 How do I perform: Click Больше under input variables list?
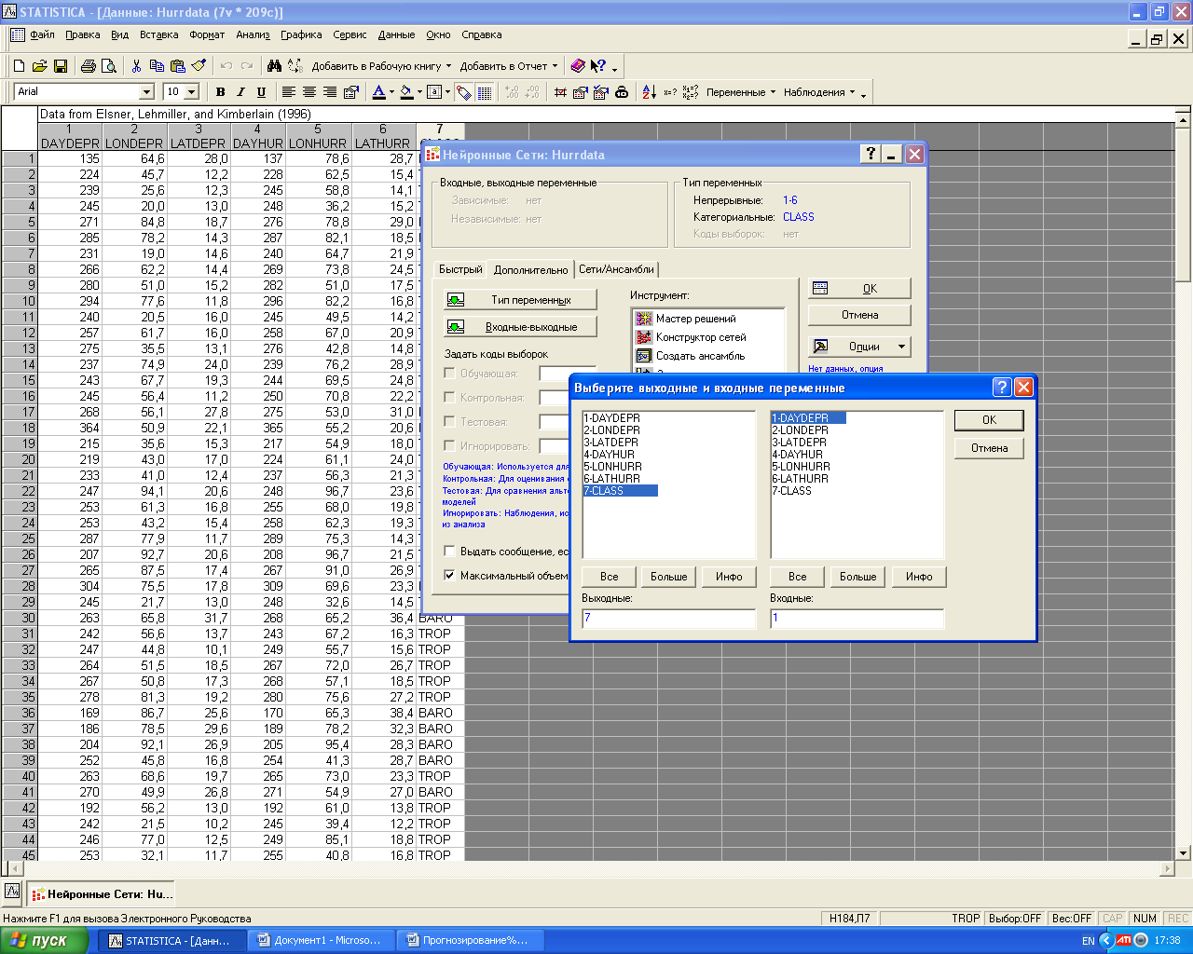[x=857, y=577]
